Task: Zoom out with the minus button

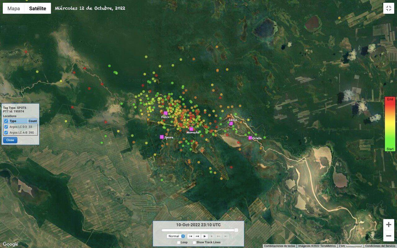Action: pyautogui.click(x=388, y=236)
